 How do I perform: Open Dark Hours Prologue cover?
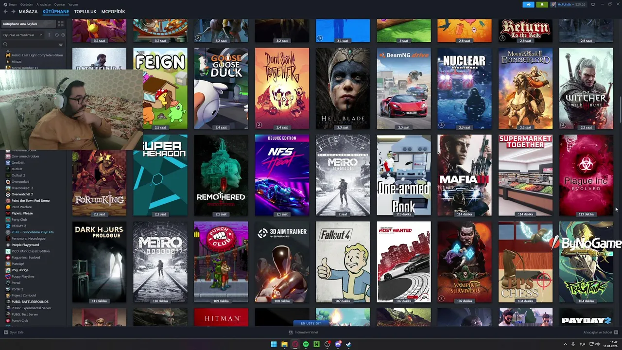pos(99,262)
